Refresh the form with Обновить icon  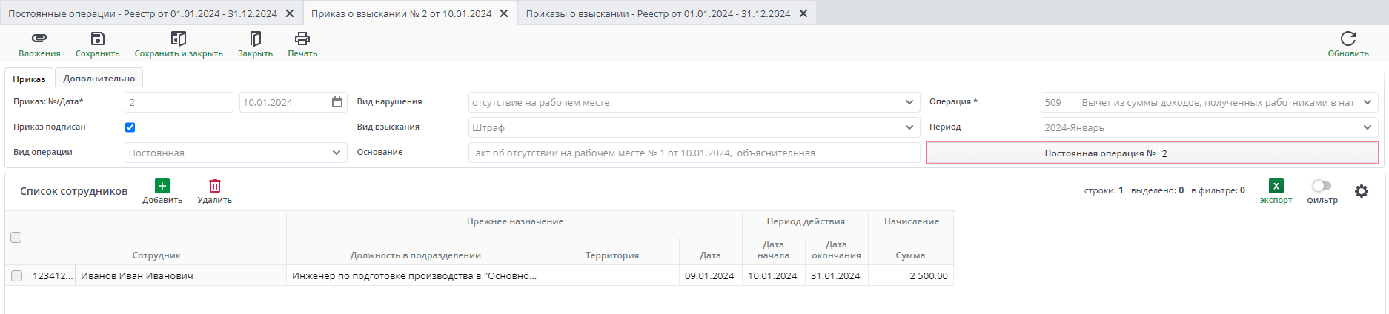[x=1347, y=39]
